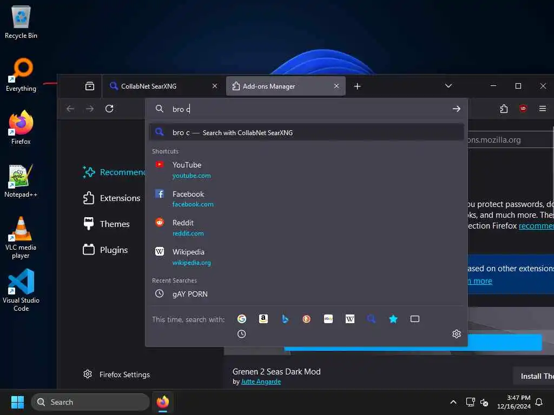Open the notifications bell in taskbar
Image resolution: width=554 pixels, height=415 pixels.
[539, 402]
